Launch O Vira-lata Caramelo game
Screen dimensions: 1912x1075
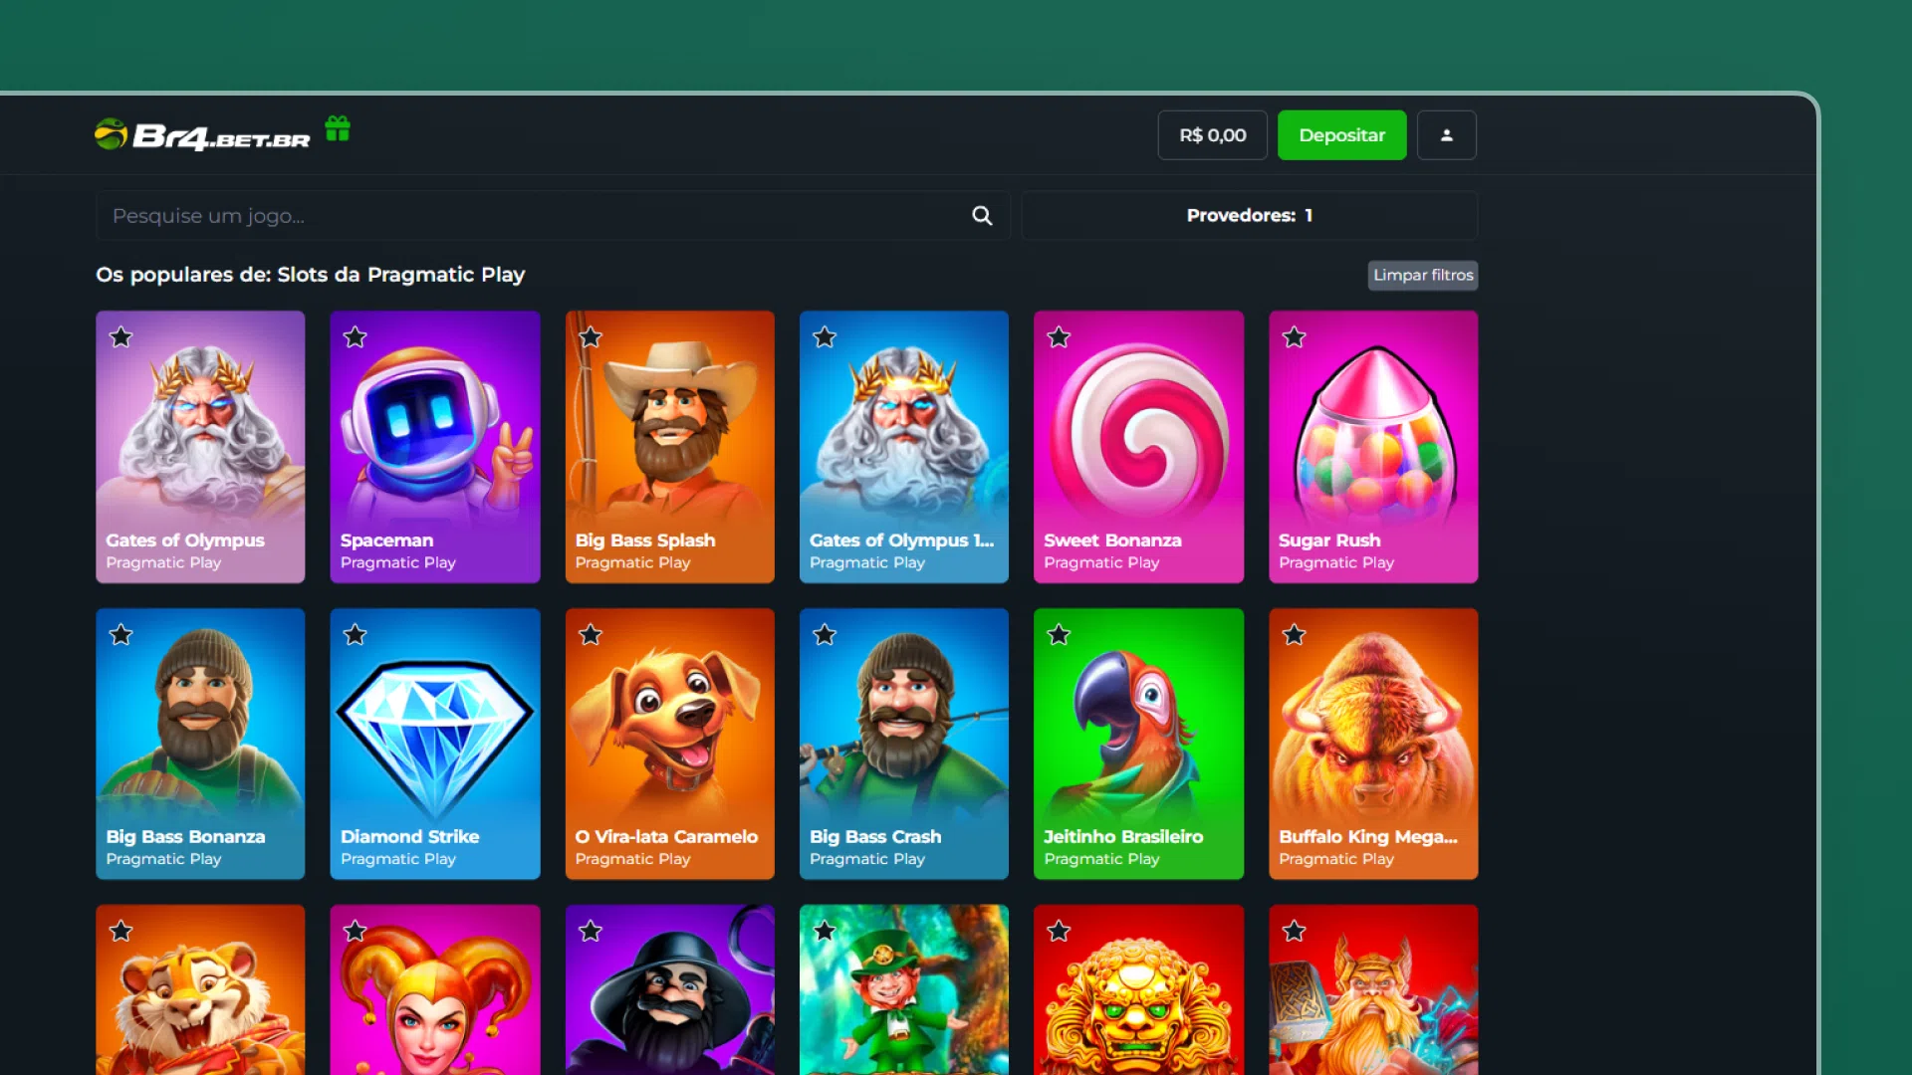(x=669, y=744)
